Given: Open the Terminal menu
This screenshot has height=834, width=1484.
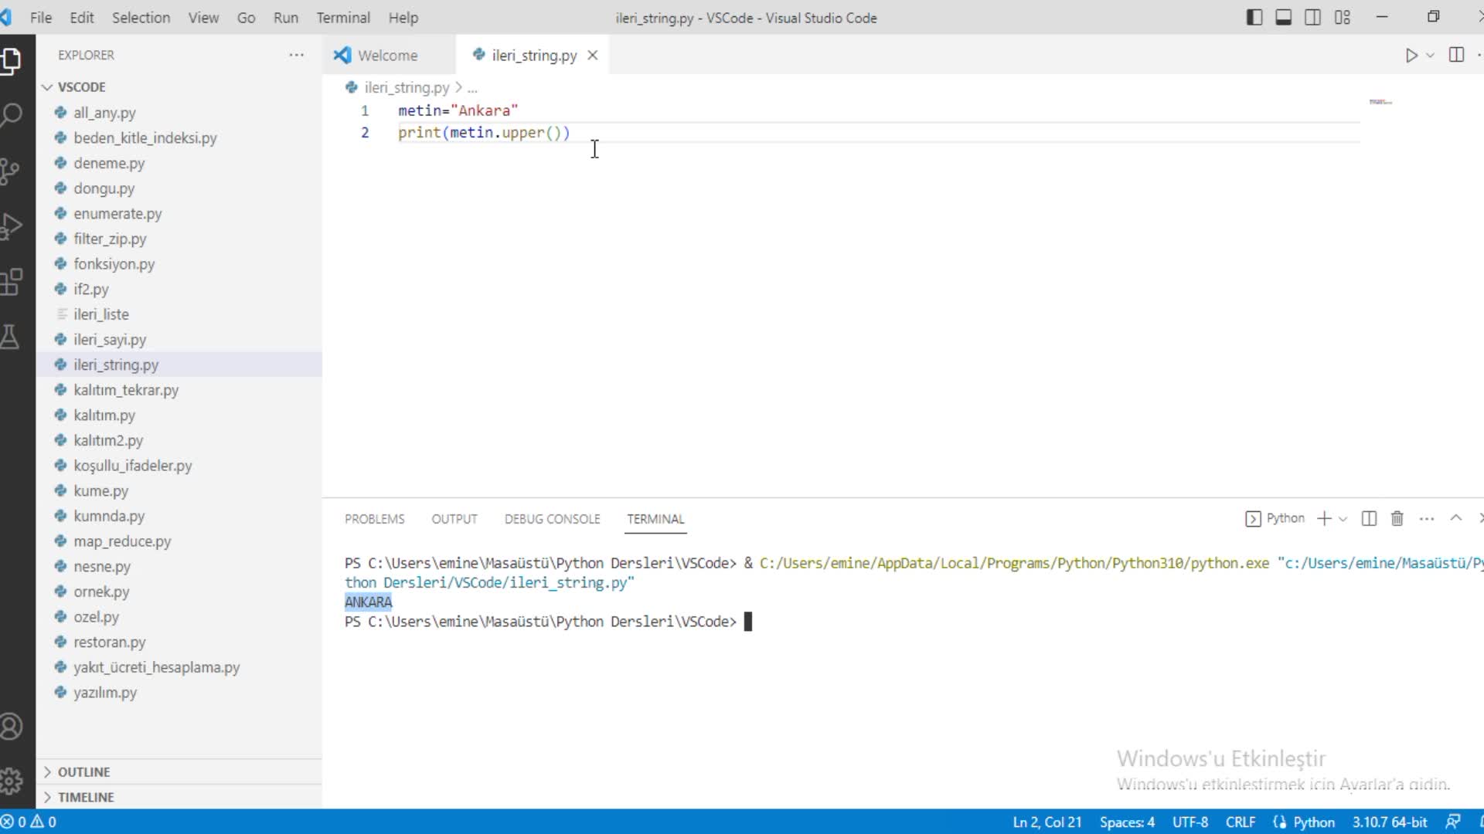Looking at the screenshot, I should click(x=343, y=18).
